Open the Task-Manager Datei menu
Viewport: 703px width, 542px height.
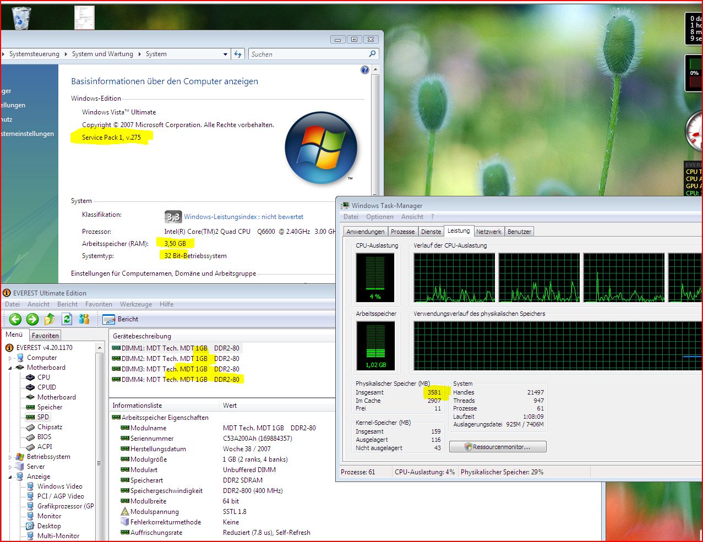pyautogui.click(x=351, y=217)
